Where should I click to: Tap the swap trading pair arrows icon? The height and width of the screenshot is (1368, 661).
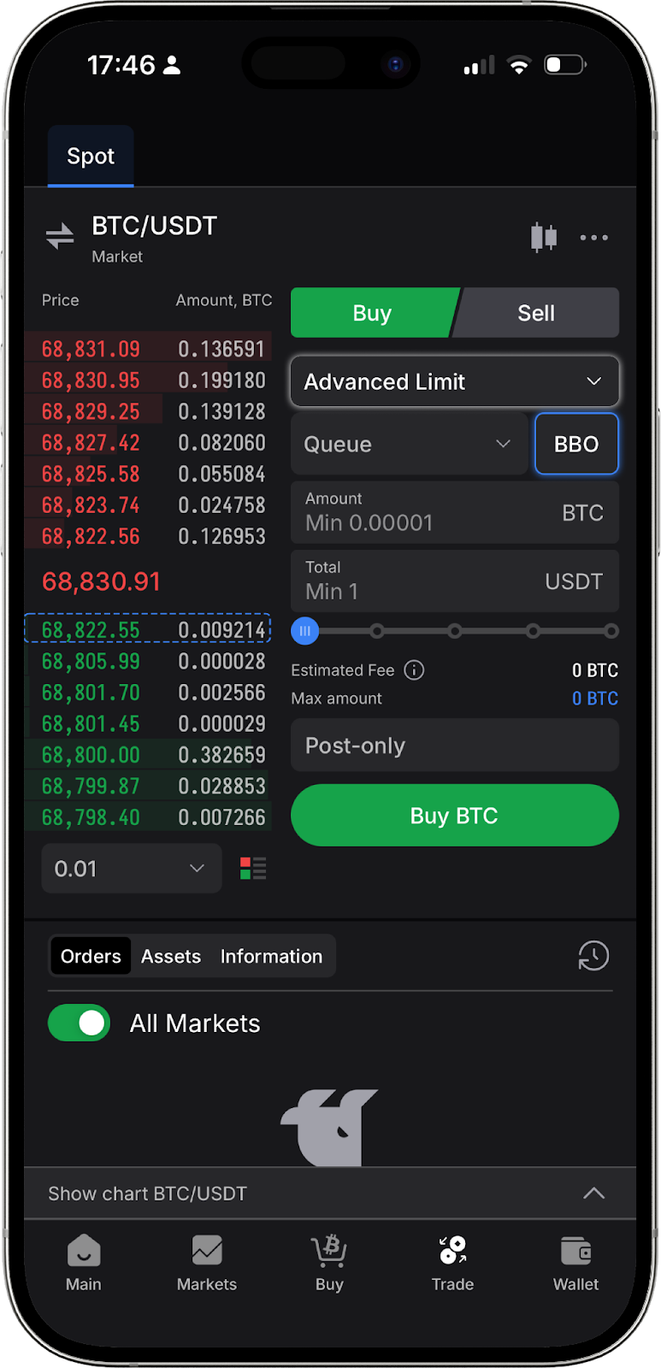60,236
